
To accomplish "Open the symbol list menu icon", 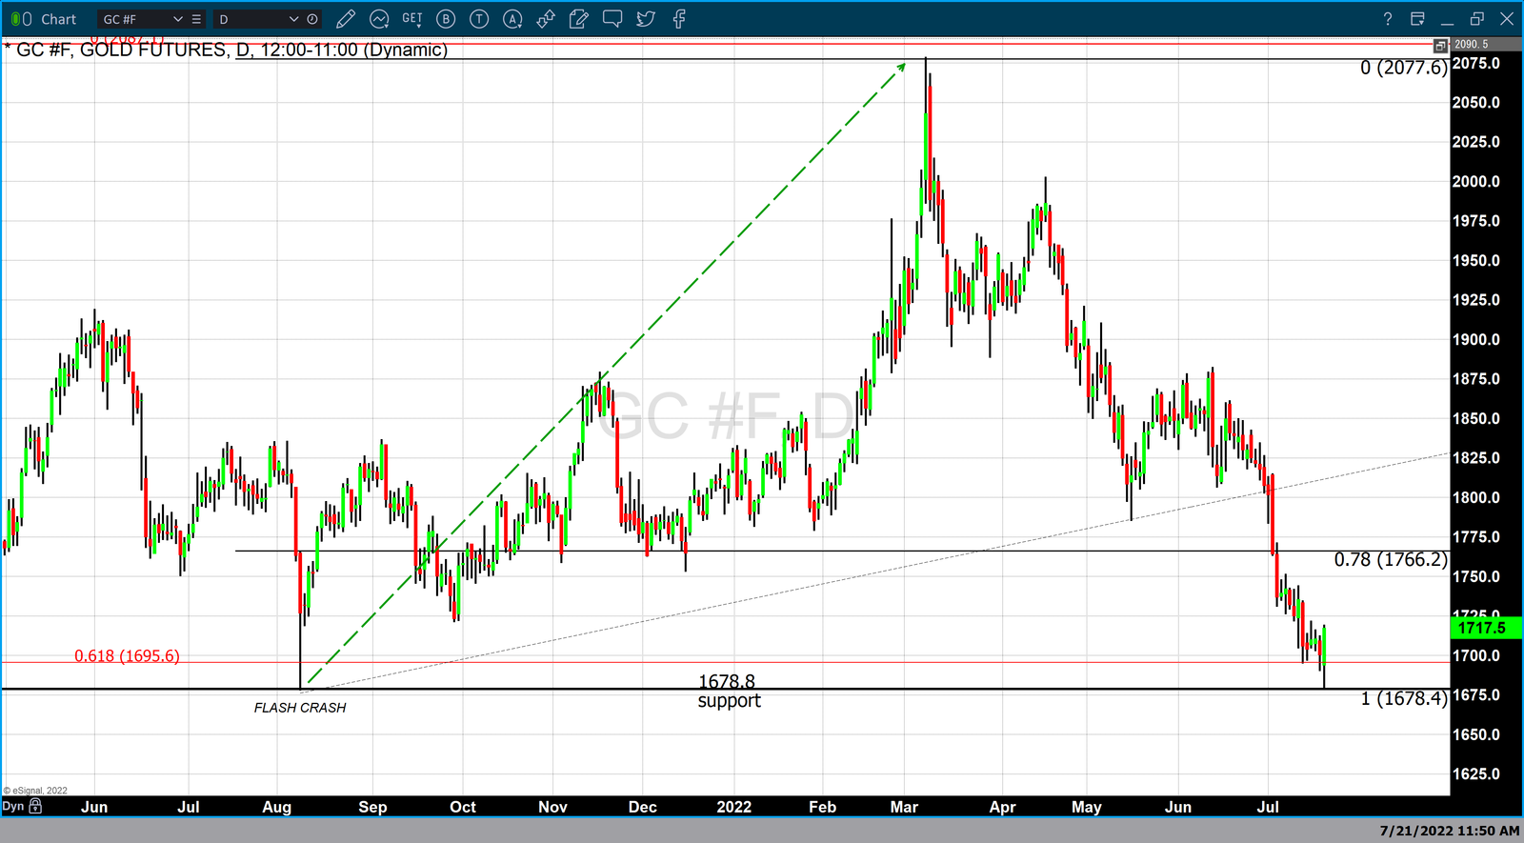I will pos(196,19).
